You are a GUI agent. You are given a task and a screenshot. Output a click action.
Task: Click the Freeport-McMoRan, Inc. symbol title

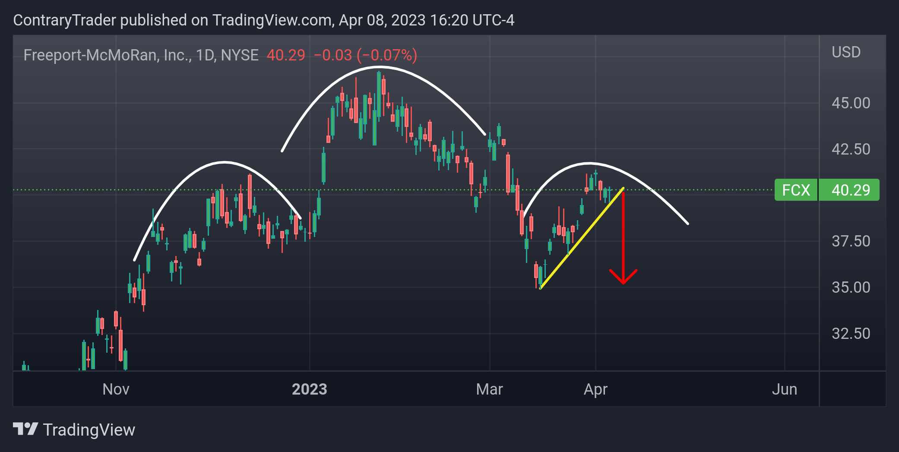click(141, 55)
